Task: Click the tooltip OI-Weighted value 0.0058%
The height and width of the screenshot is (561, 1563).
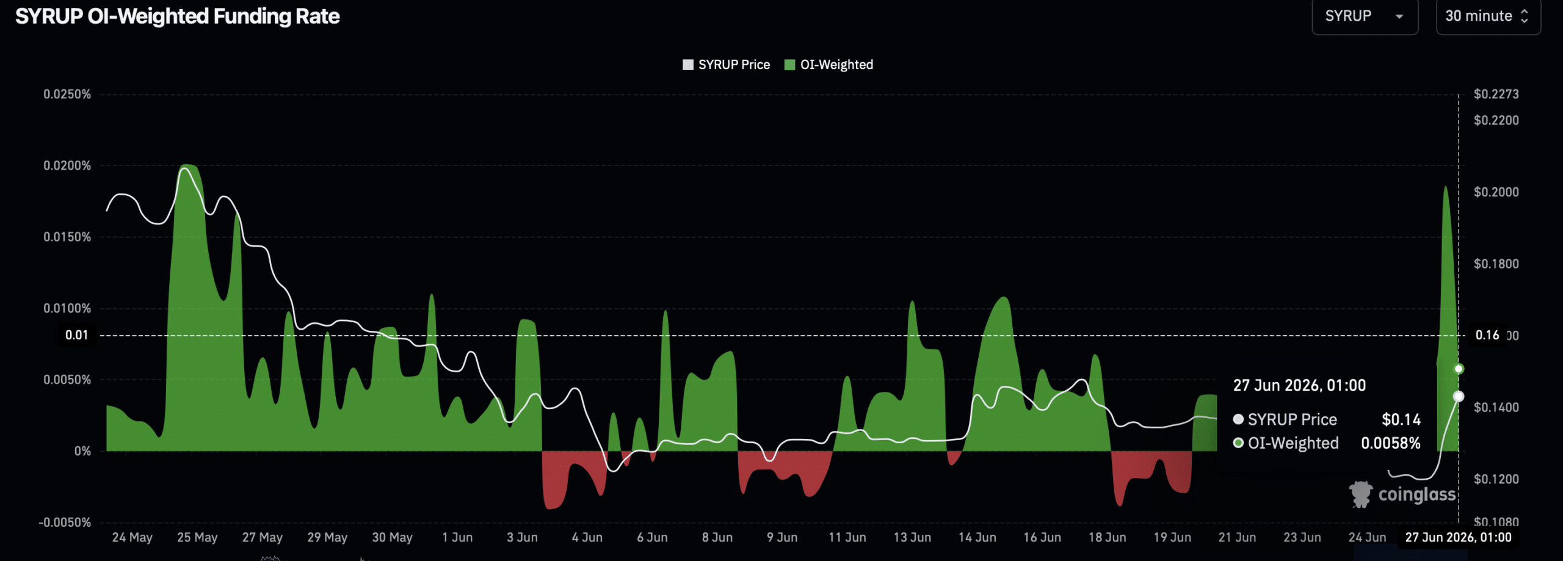Action: [x=1391, y=443]
